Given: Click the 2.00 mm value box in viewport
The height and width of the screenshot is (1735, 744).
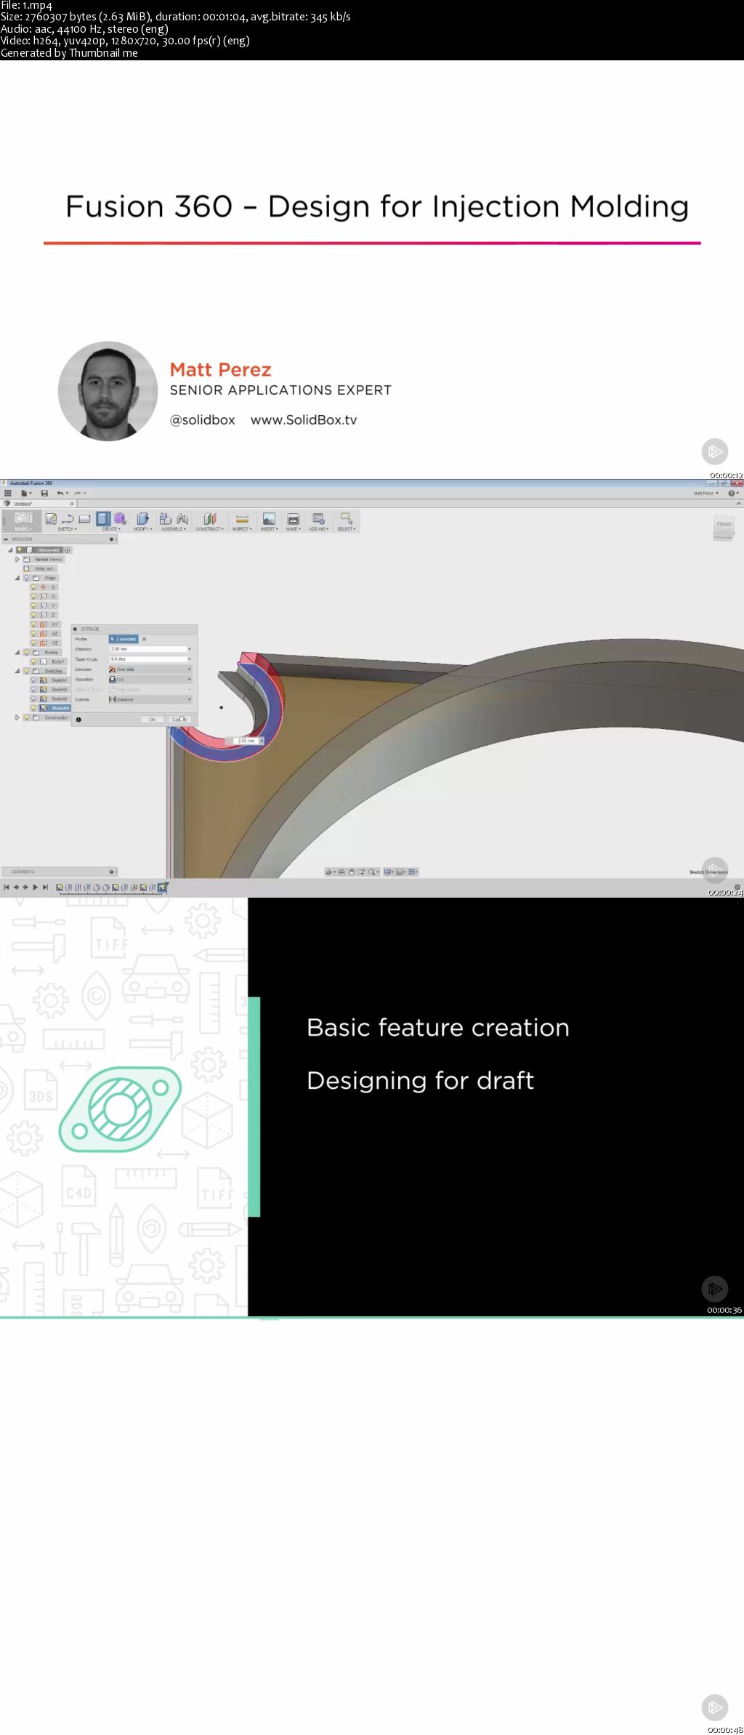Looking at the screenshot, I should [x=247, y=741].
